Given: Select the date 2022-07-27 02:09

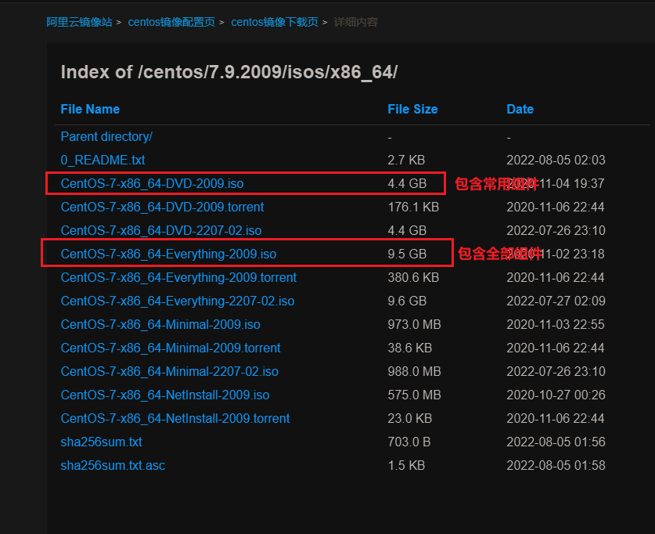Looking at the screenshot, I should [x=556, y=301].
